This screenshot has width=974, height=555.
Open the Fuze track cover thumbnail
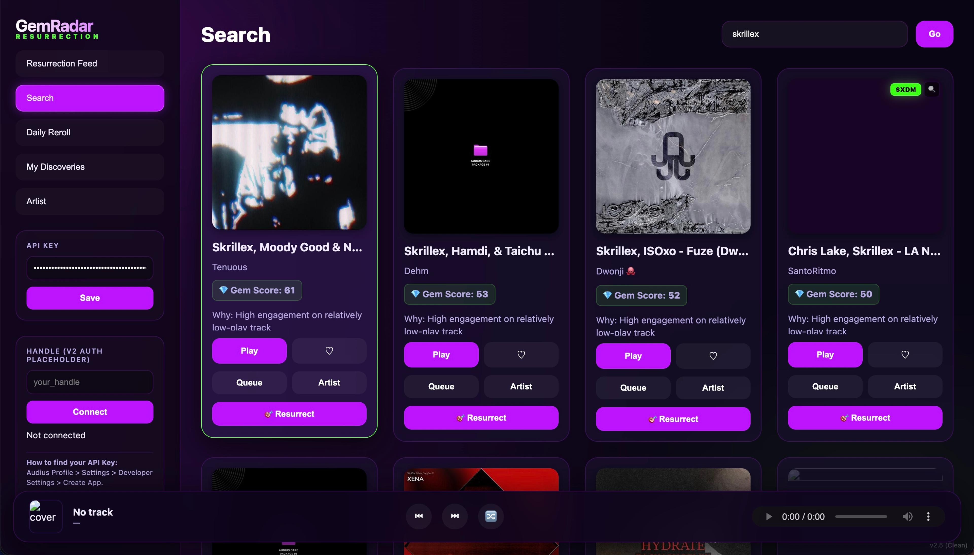point(673,156)
